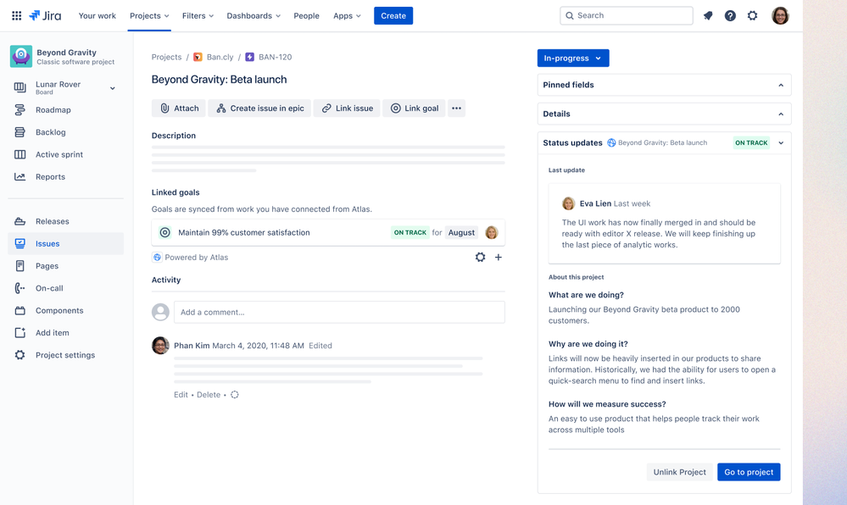
Task: Click the Link goal button
Action: point(415,108)
